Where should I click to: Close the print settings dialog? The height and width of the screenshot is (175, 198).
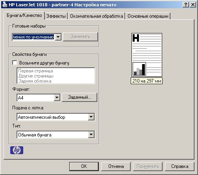[x=193, y=5]
